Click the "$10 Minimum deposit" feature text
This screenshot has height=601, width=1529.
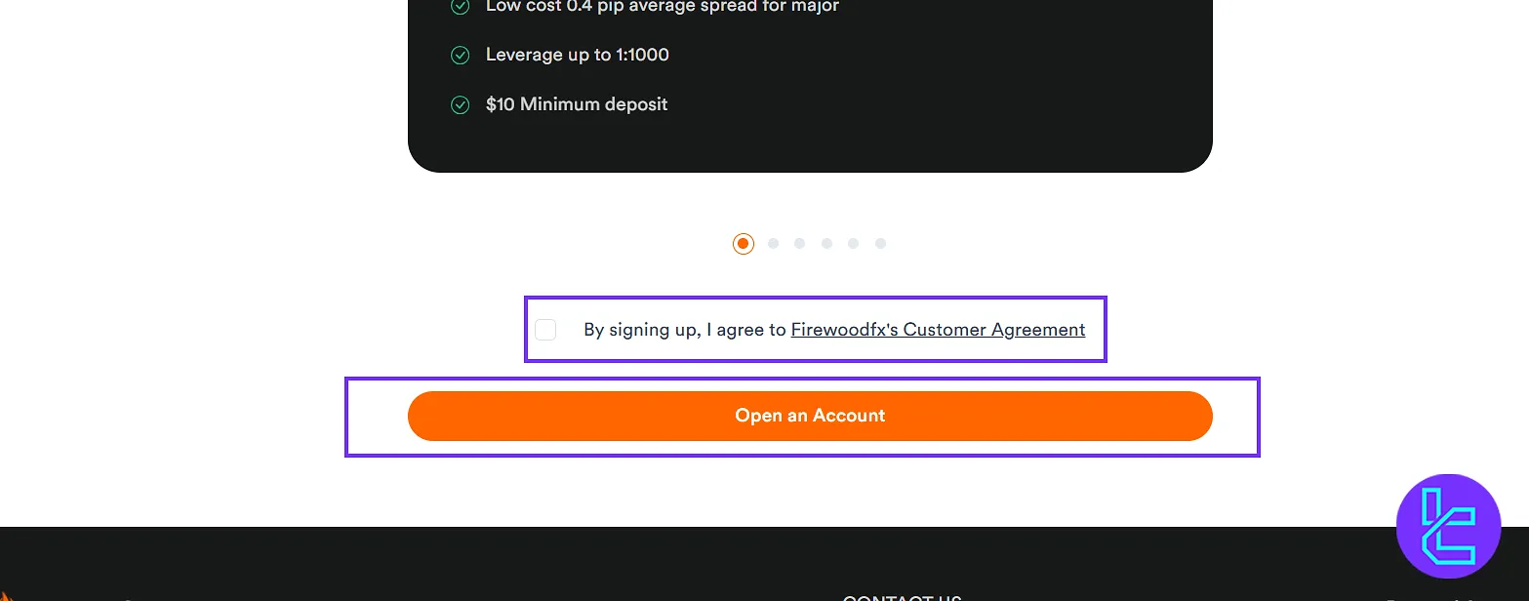(576, 104)
